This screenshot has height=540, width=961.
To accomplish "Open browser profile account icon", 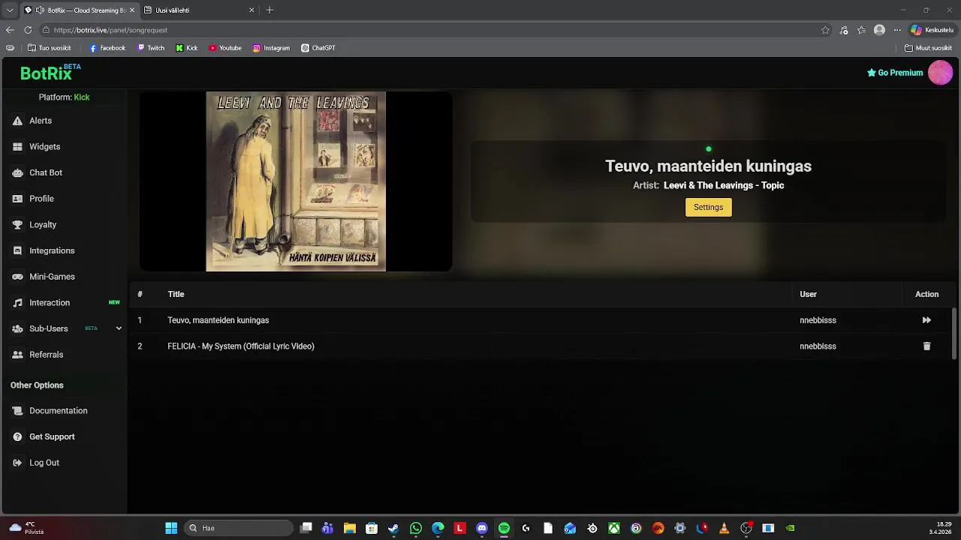I will tap(879, 30).
